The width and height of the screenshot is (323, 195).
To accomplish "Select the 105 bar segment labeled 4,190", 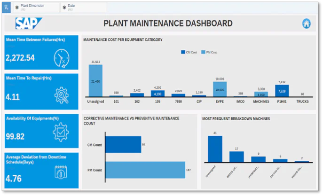I will (x=158, y=94).
